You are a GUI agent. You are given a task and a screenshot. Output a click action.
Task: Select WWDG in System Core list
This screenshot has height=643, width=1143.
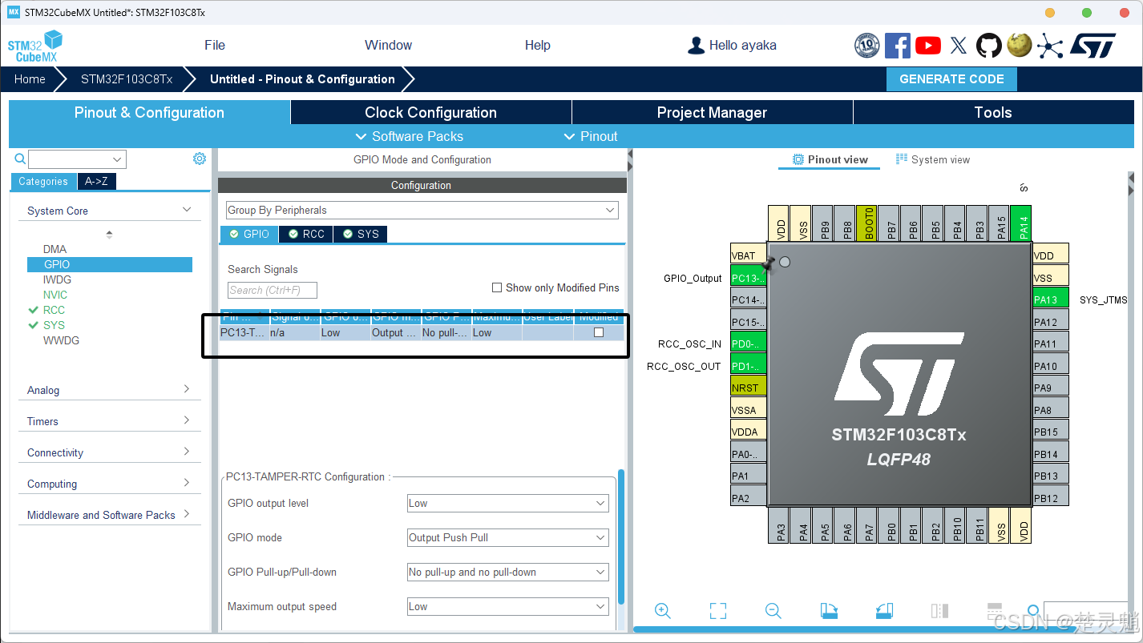coord(61,340)
